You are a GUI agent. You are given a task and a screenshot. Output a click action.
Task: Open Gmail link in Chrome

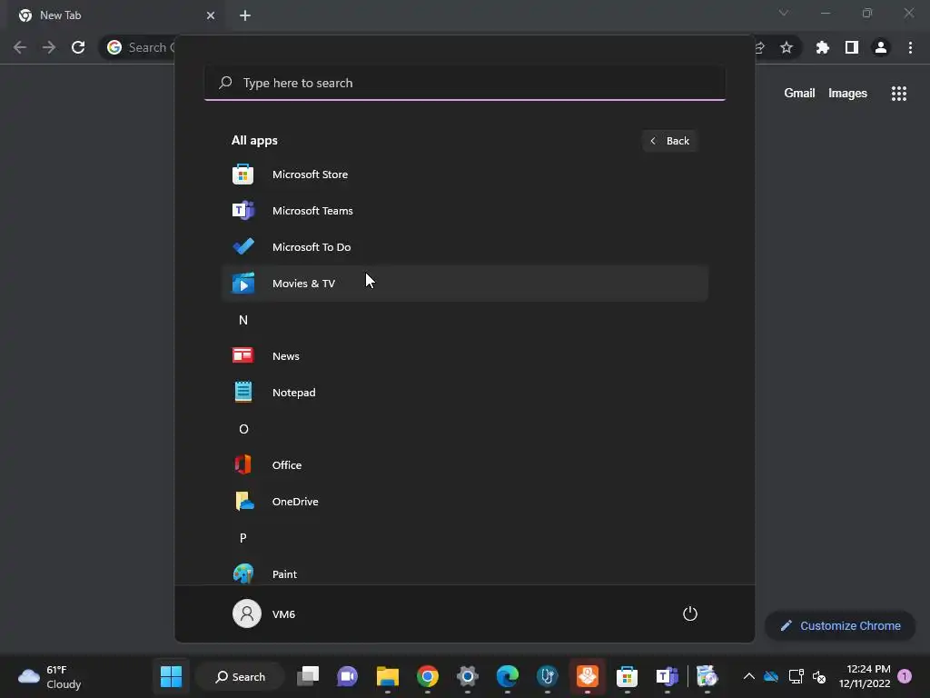click(x=799, y=94)
